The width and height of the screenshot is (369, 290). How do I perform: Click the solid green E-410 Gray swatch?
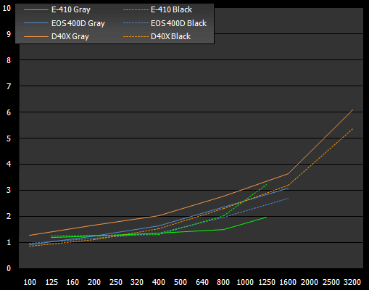tap(36, 10)
